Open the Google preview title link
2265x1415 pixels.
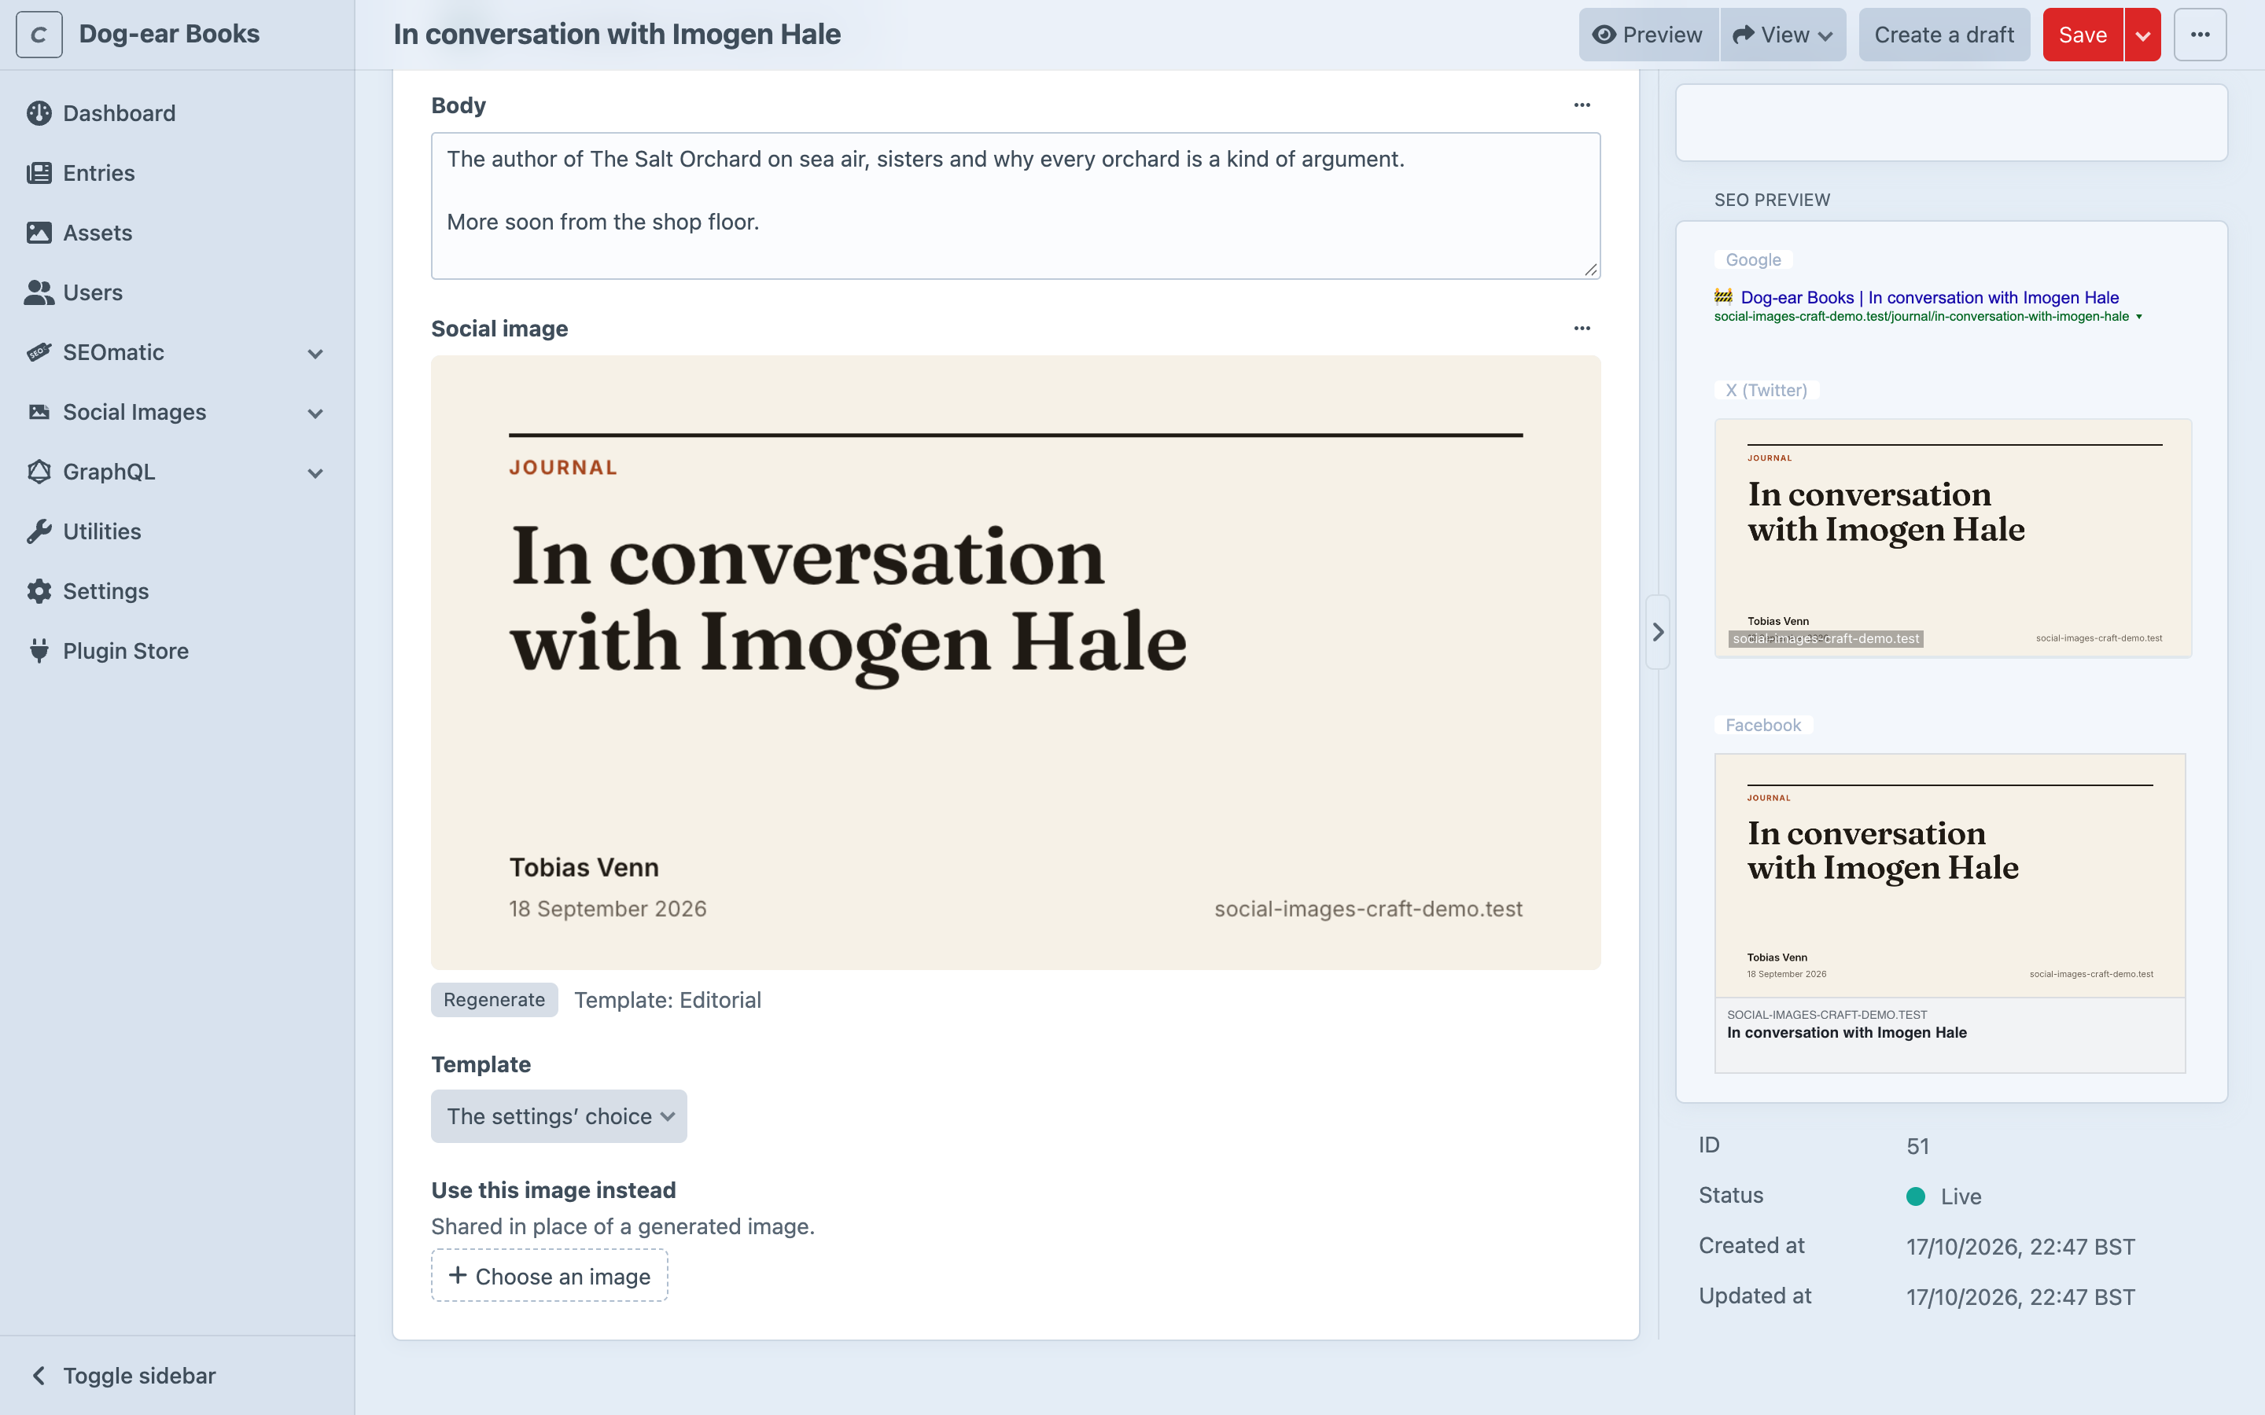(1929, 298)
